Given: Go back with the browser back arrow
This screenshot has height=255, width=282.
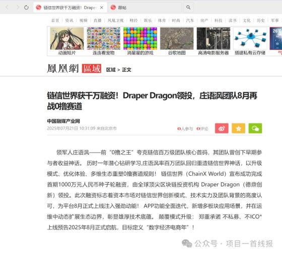Looking at the screenshot, I should (7, 8).
